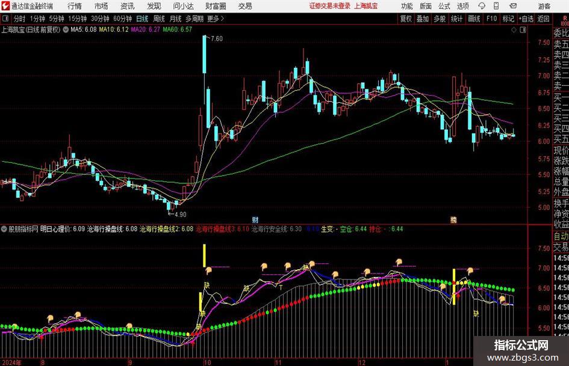The height and width of the screenshot is (366, 569).
Task: Expand the 更多 periods chevron
Action: click(216, 19)
